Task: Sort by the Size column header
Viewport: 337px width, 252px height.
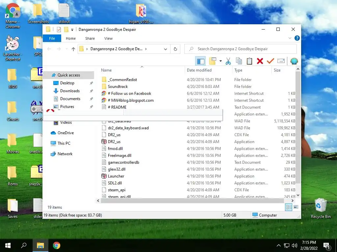Action: click(x=277, y=70)
